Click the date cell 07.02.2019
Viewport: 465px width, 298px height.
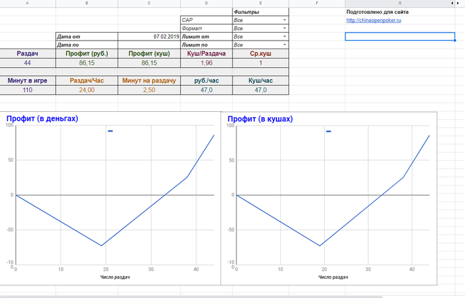(x=149, y=37)
